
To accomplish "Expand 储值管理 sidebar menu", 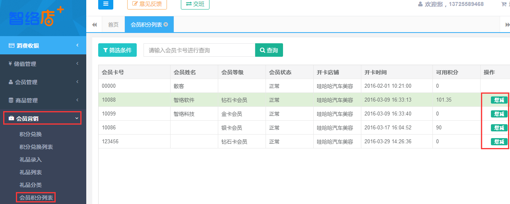I will coord(43,64).
